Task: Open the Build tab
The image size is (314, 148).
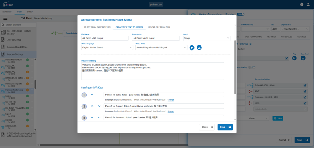Action: point(30,11)
